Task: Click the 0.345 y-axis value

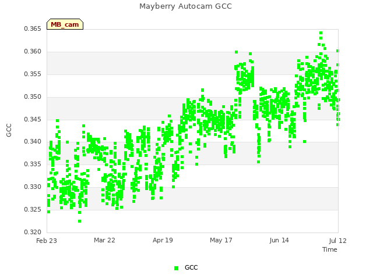Action: pos(33,119)
